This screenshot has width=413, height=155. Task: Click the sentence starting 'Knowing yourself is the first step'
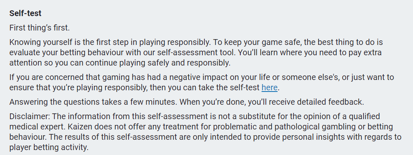110,42
